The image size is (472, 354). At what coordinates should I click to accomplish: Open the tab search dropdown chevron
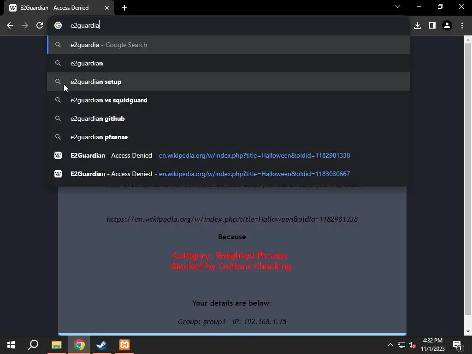tap(398, 6)
